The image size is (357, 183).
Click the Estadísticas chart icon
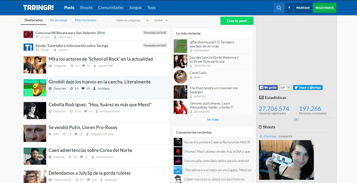261,98
